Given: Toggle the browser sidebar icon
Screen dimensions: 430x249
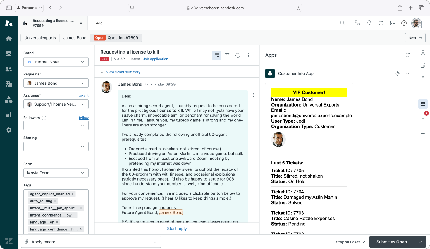Looking at the screenshot, I should [9, 8].
